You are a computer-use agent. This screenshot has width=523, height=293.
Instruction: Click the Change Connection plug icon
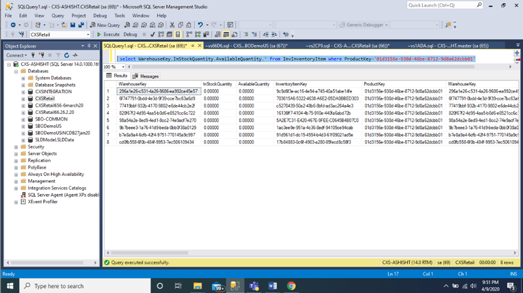tap(21, 34)
